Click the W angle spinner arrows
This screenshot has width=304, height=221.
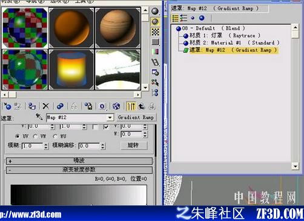click(145, 135)
